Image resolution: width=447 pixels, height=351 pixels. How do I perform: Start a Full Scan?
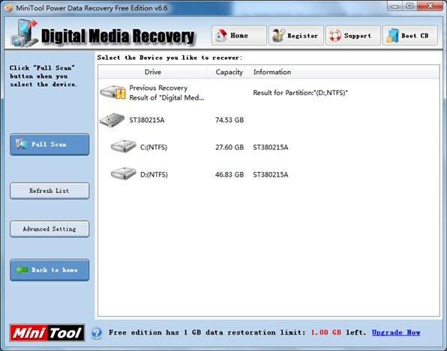click(49, 144)
